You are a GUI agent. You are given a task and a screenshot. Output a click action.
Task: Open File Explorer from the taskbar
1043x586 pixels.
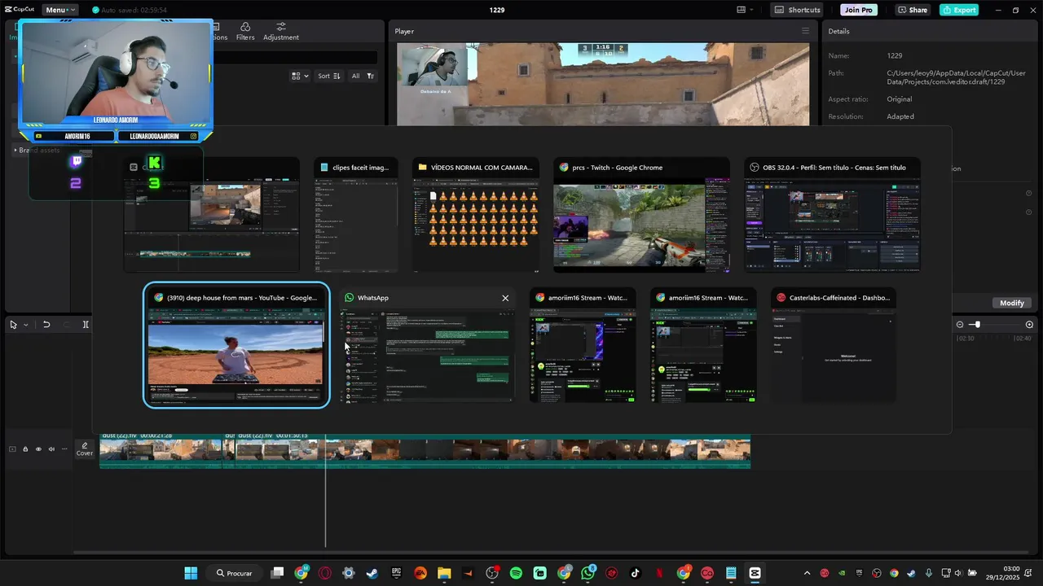(444, 573)
